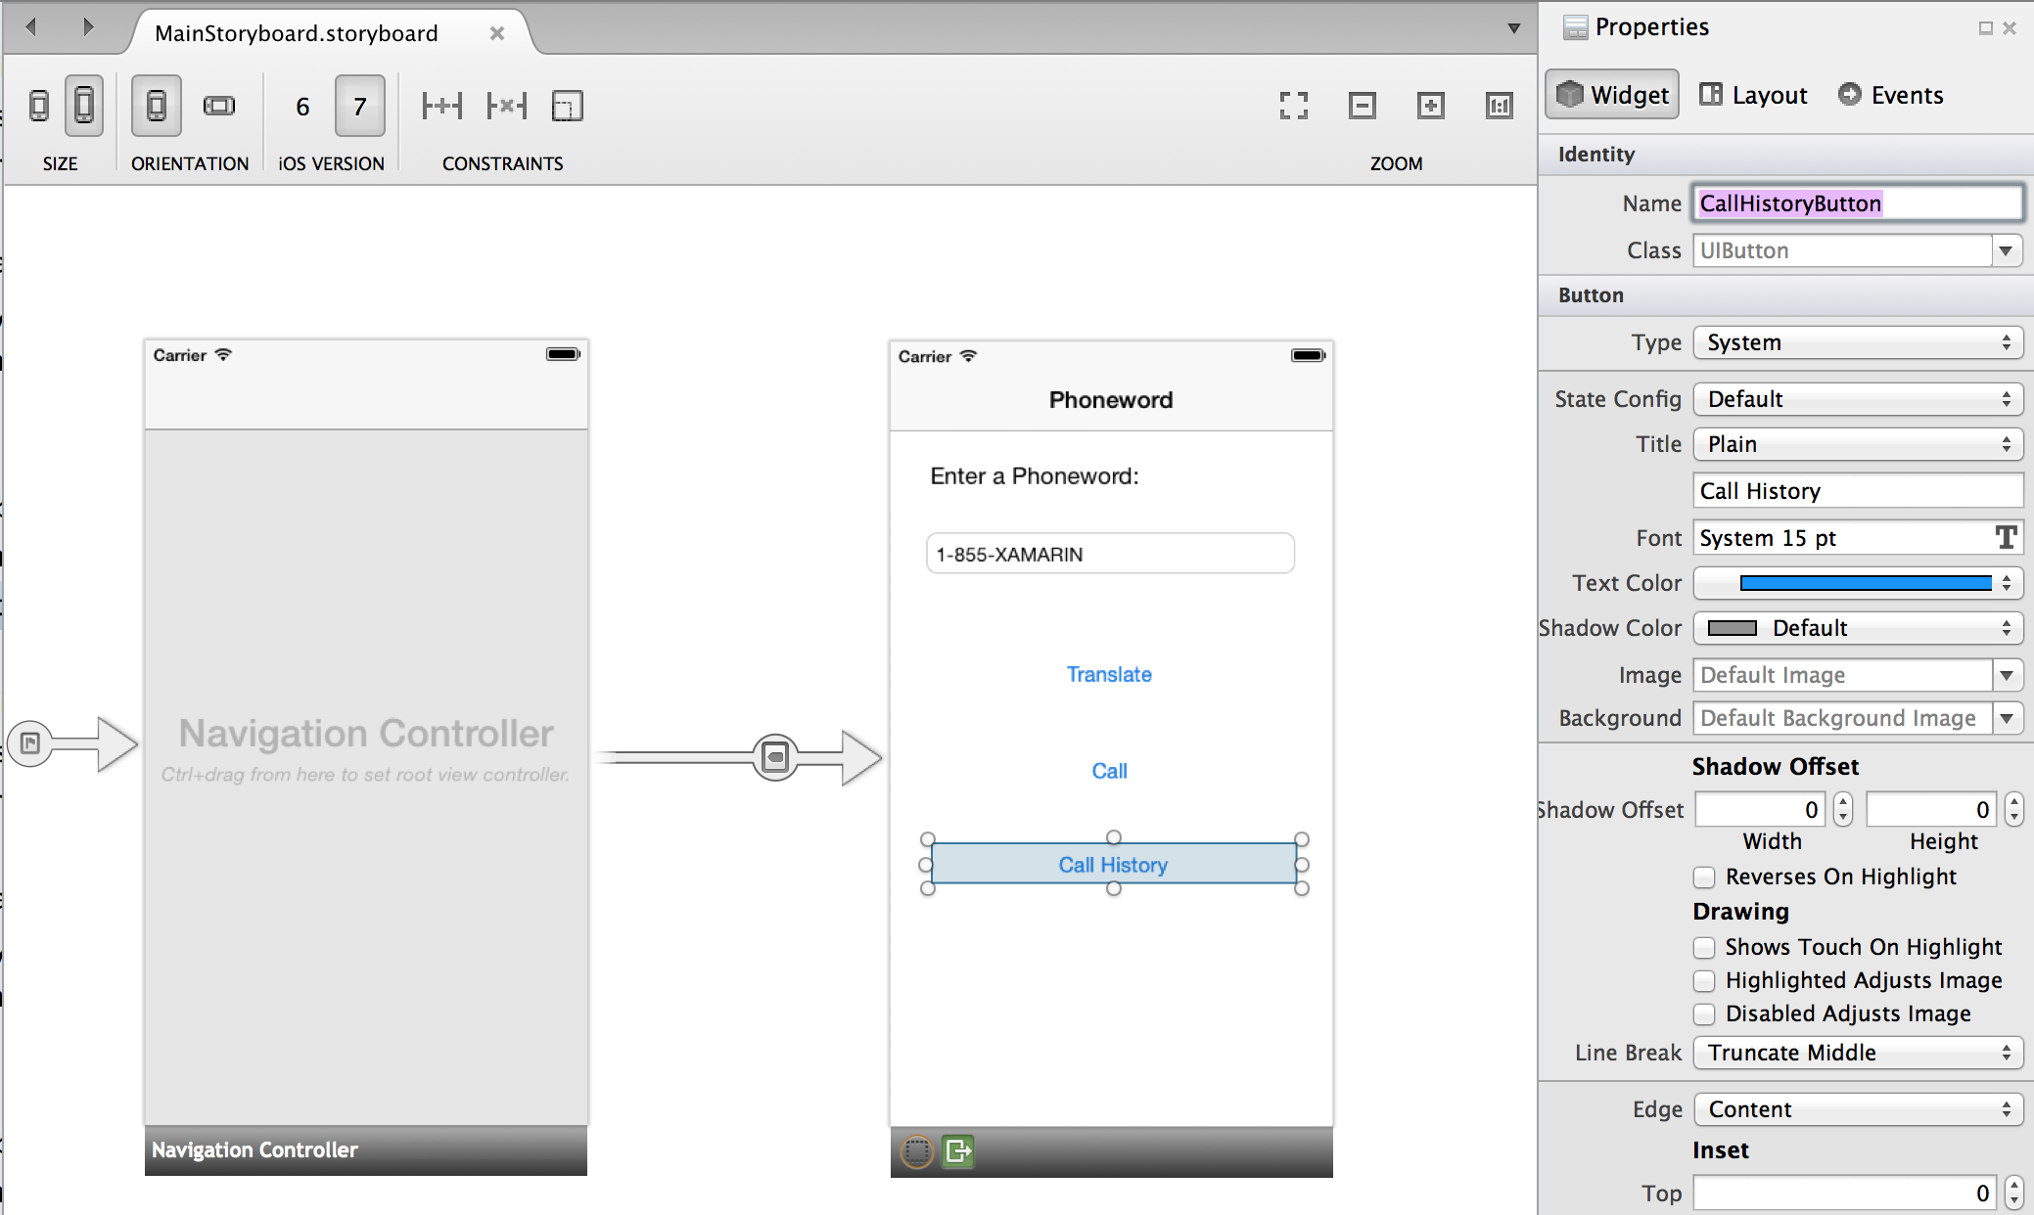Click the zoom to fit icon

1293,106
